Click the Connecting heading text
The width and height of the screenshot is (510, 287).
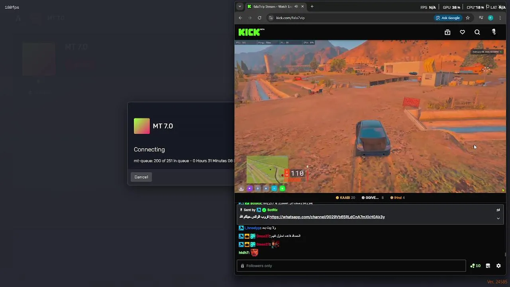(149, 149)
